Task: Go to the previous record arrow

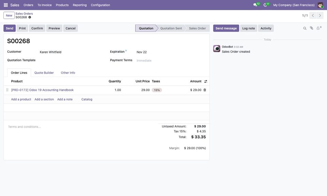Action: coord(313,15)
